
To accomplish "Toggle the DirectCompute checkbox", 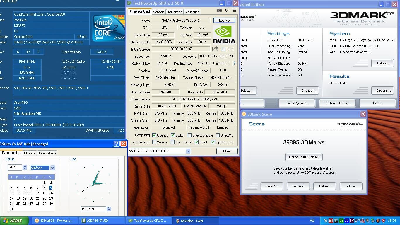I will [189, 135].
